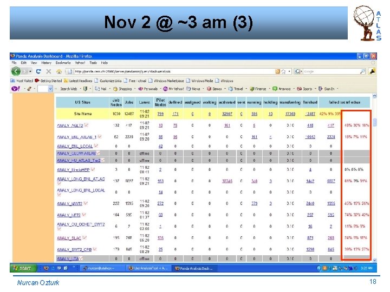This screenshot has width=390, height=292.
Task: Open Latest Headlines feed bookmark
Action: click(78, 81)
